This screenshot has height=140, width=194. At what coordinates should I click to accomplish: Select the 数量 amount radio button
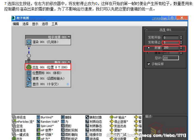click(x=149, y=47)
